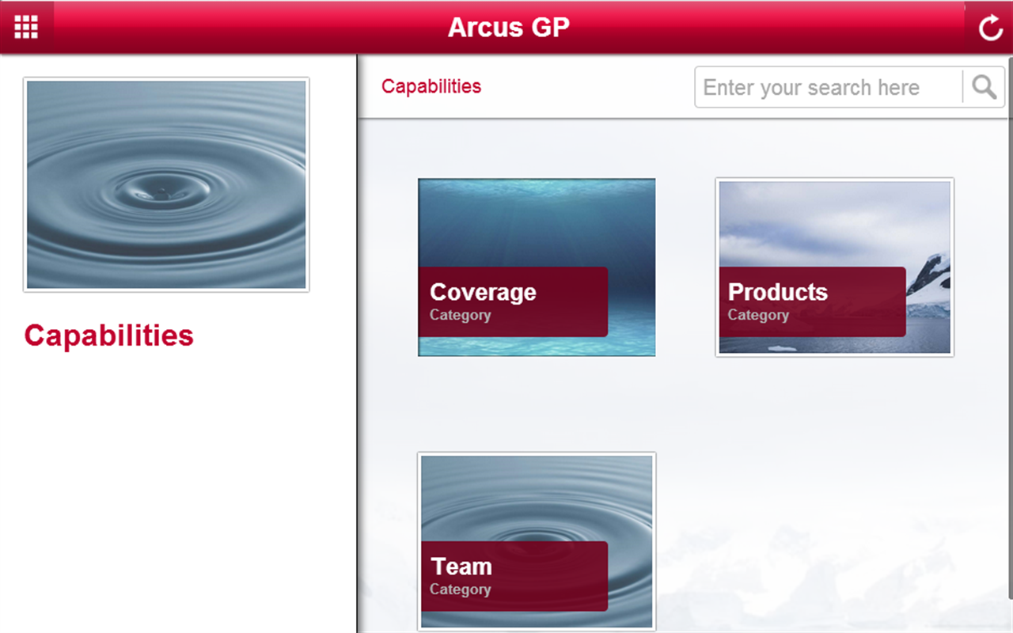Click the Arcus GP title text
The width and height of the screenshot is (1013, 633).
coord(509,27)
